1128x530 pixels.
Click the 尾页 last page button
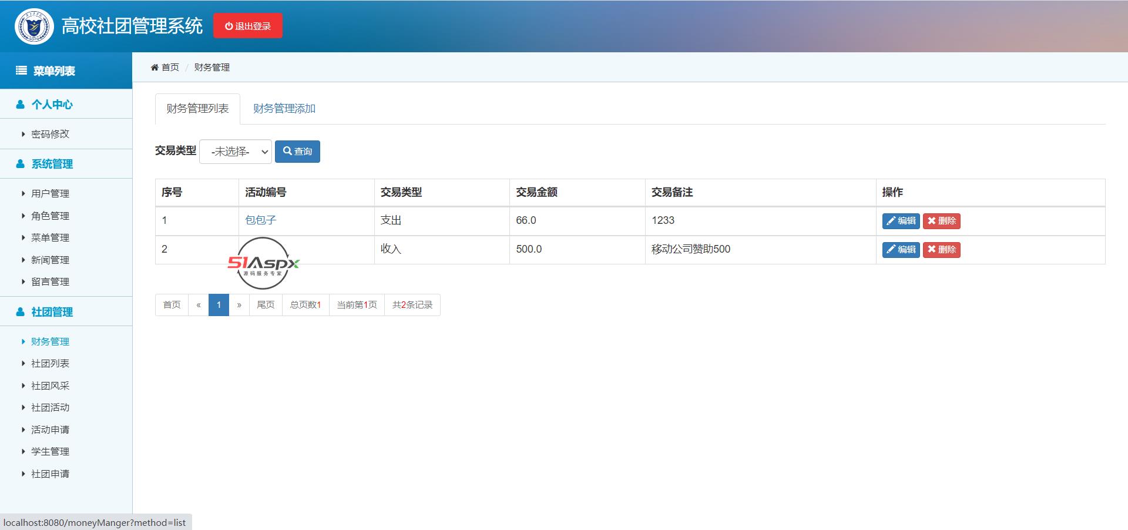tap(266, 305)
